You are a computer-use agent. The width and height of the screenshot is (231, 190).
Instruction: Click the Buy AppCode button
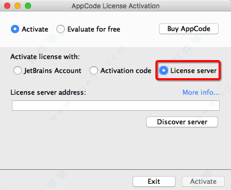pos(189,28)
